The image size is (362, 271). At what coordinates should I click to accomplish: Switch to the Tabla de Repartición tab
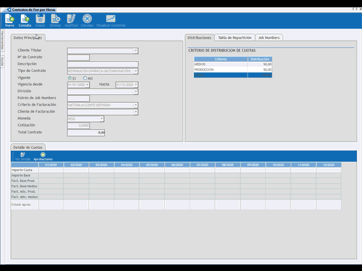(234, 38)
